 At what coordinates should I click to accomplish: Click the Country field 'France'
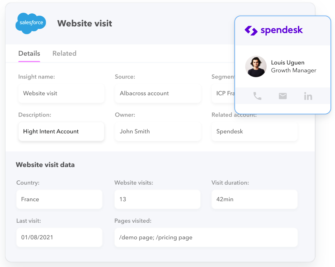coord(60,199)
